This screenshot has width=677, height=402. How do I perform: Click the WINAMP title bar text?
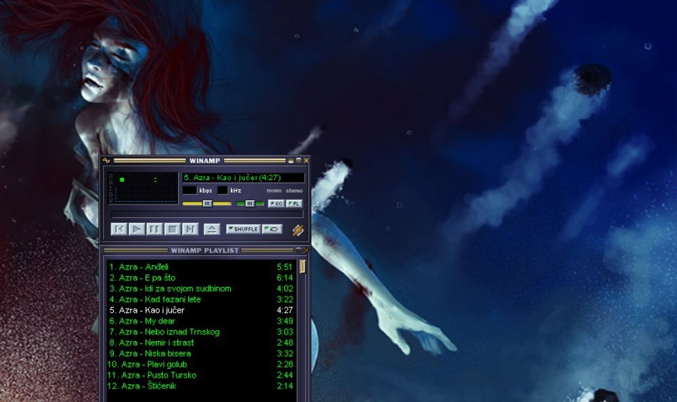204,160
